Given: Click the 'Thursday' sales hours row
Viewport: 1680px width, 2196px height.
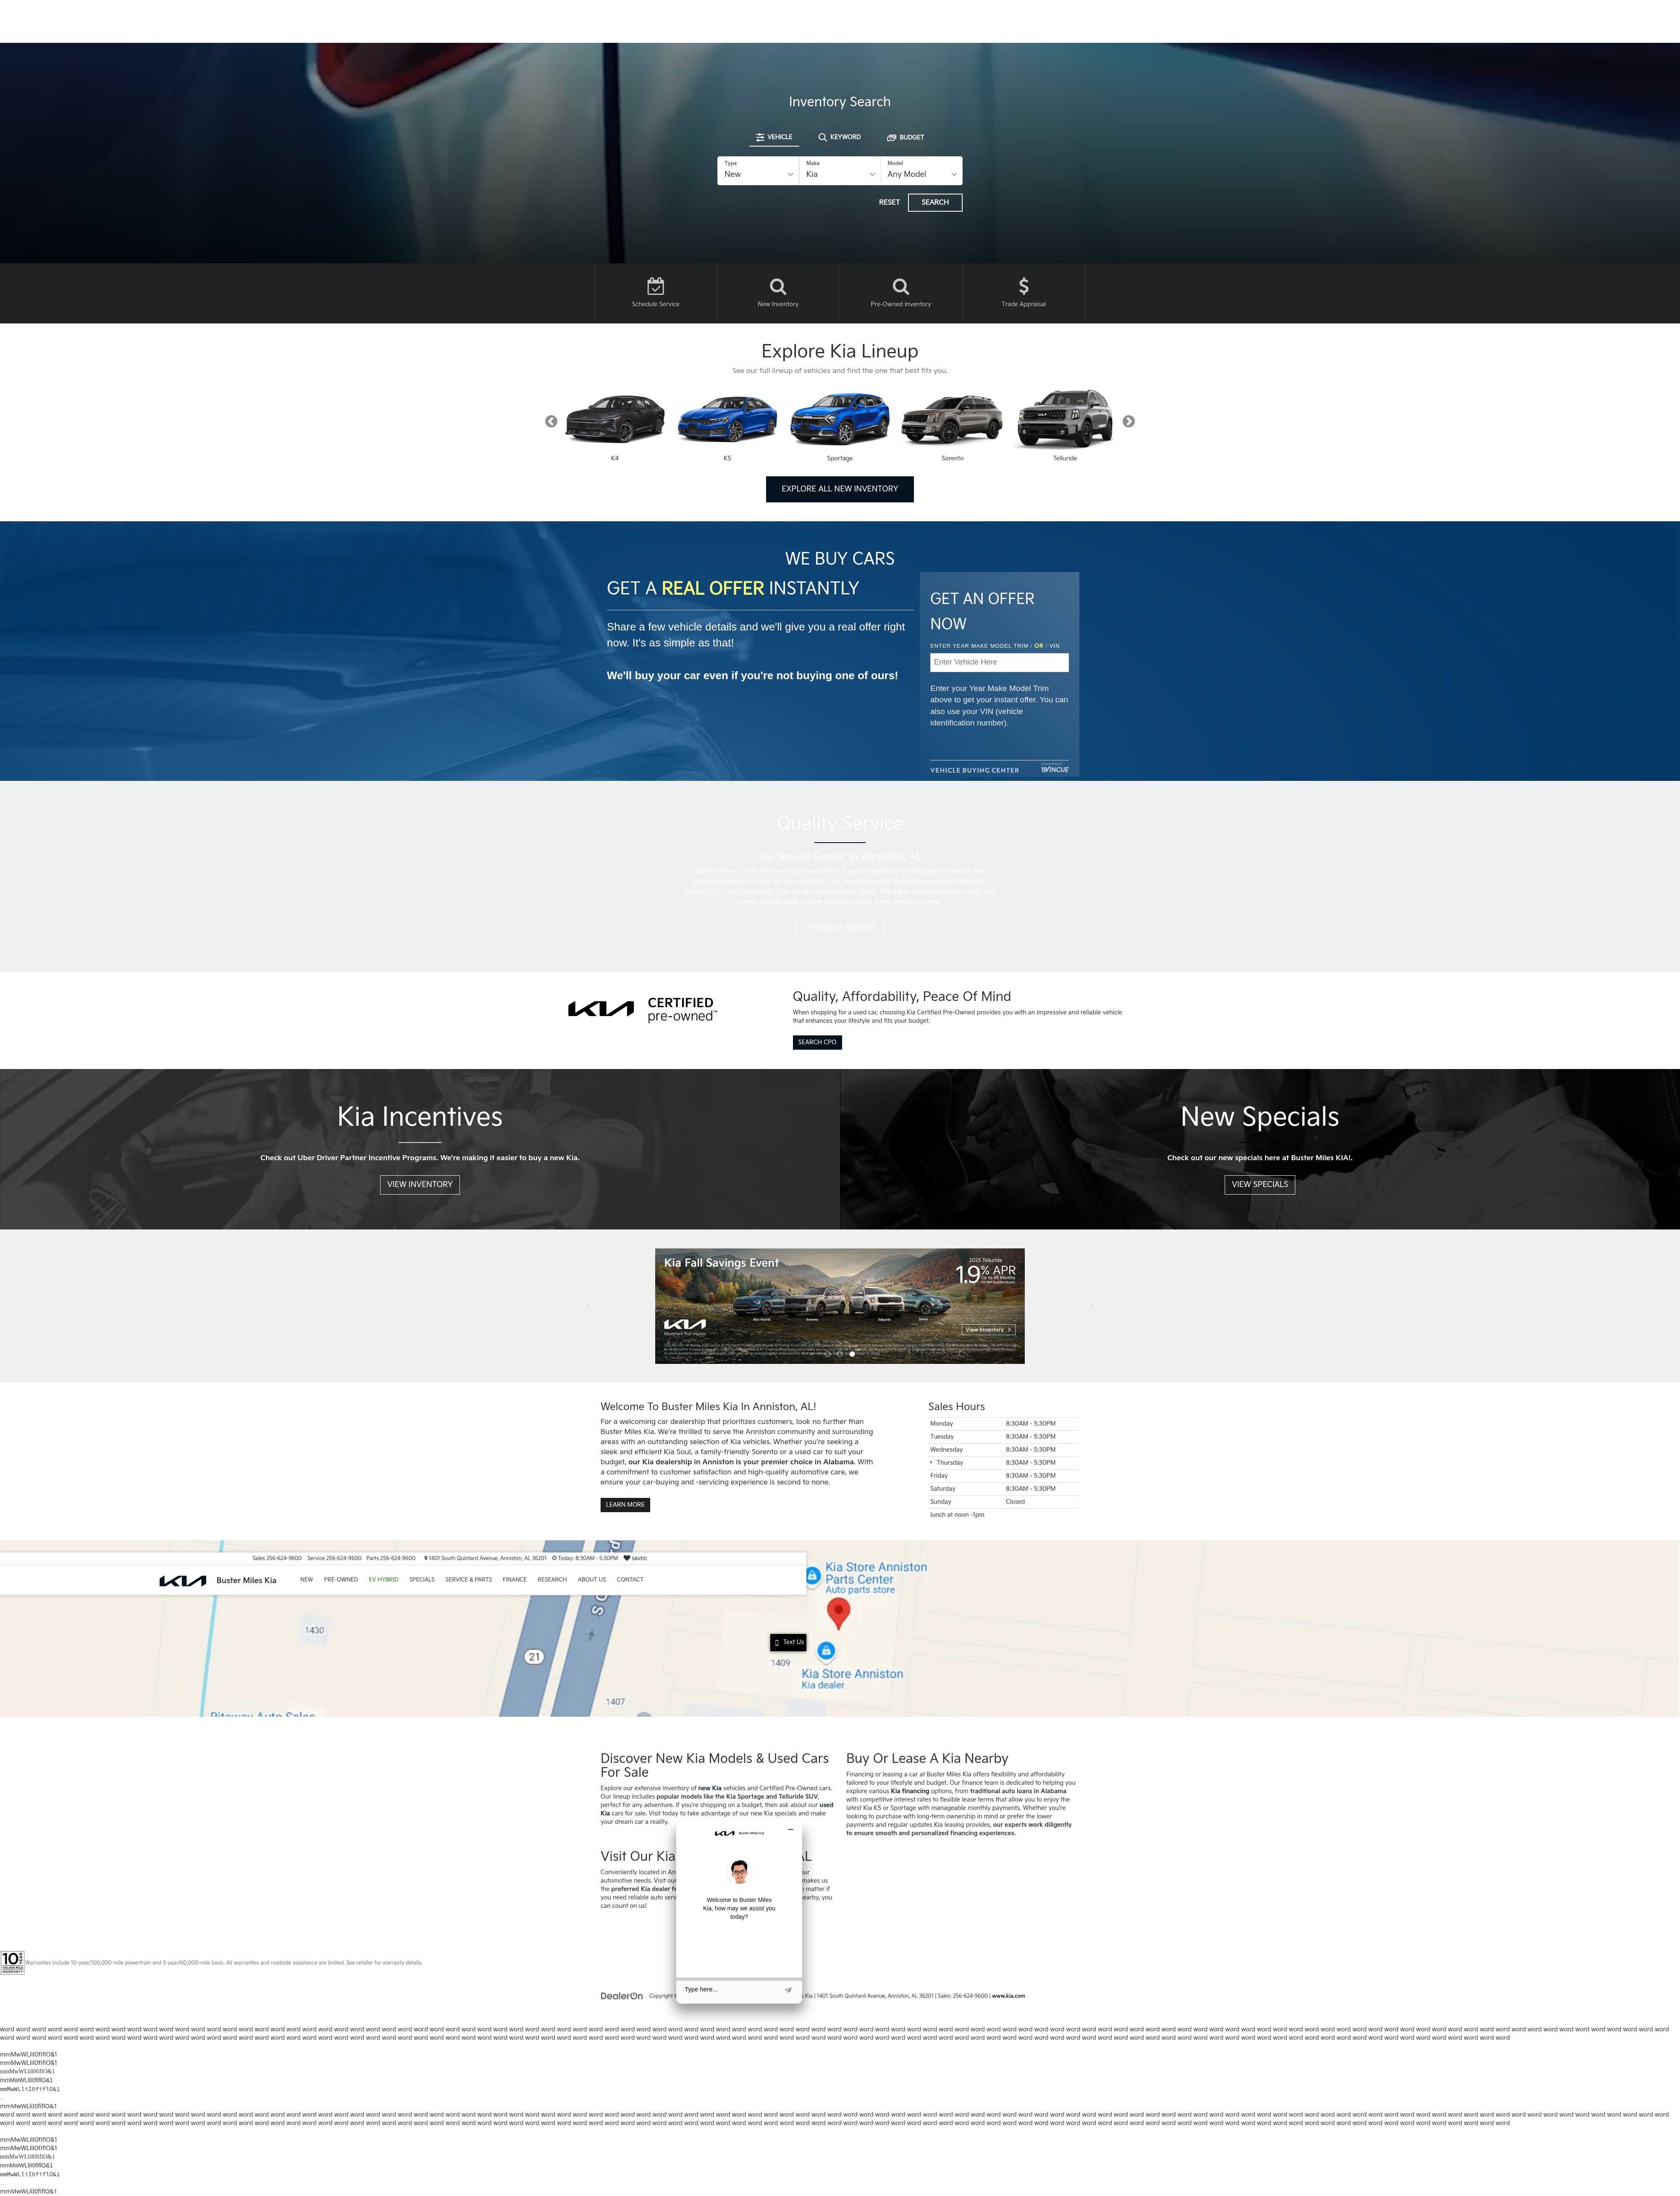Looking at the screenshot, I should 1003,1463.
